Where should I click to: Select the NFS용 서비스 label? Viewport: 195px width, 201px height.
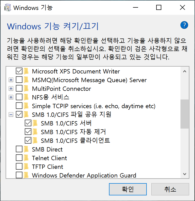click(x=51, y=97)
